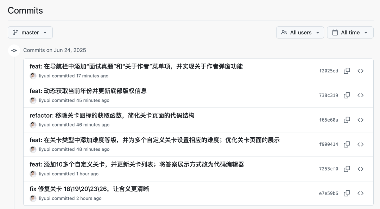Click the 7253cf0 commit hash link

329,169
